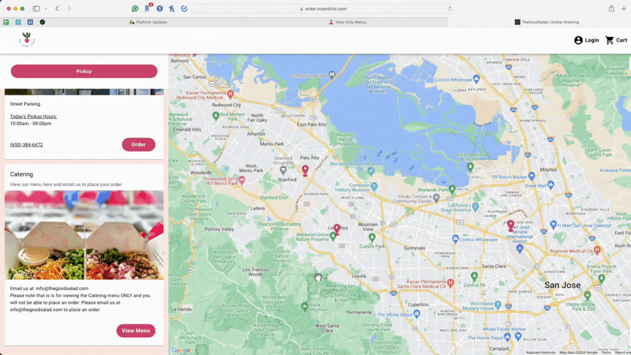
Task: Click the Red Morton Park marker
Action: click(216, 116)
